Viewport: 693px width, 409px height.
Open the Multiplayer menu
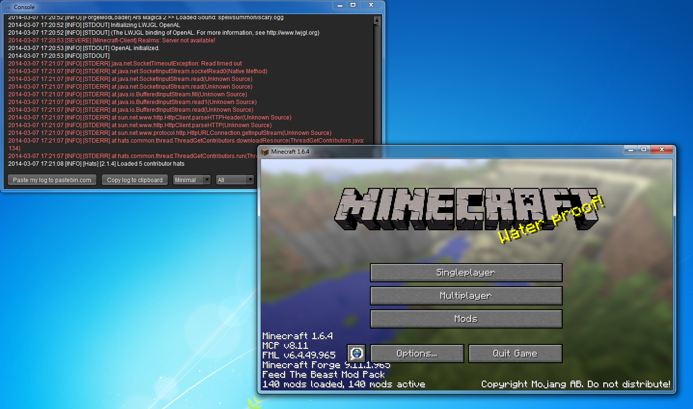(x=466, y=296)
